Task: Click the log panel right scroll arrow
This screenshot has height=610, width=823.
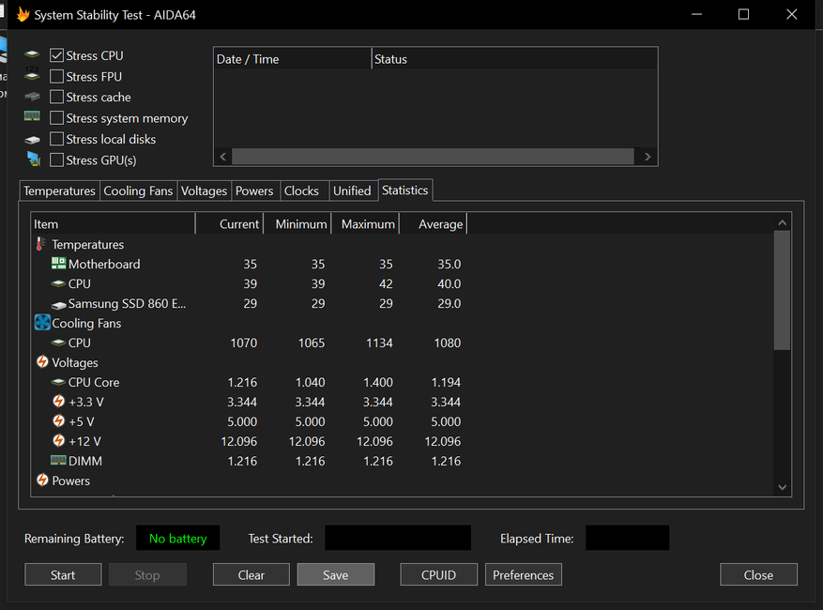Action: [x=648, y=157]
